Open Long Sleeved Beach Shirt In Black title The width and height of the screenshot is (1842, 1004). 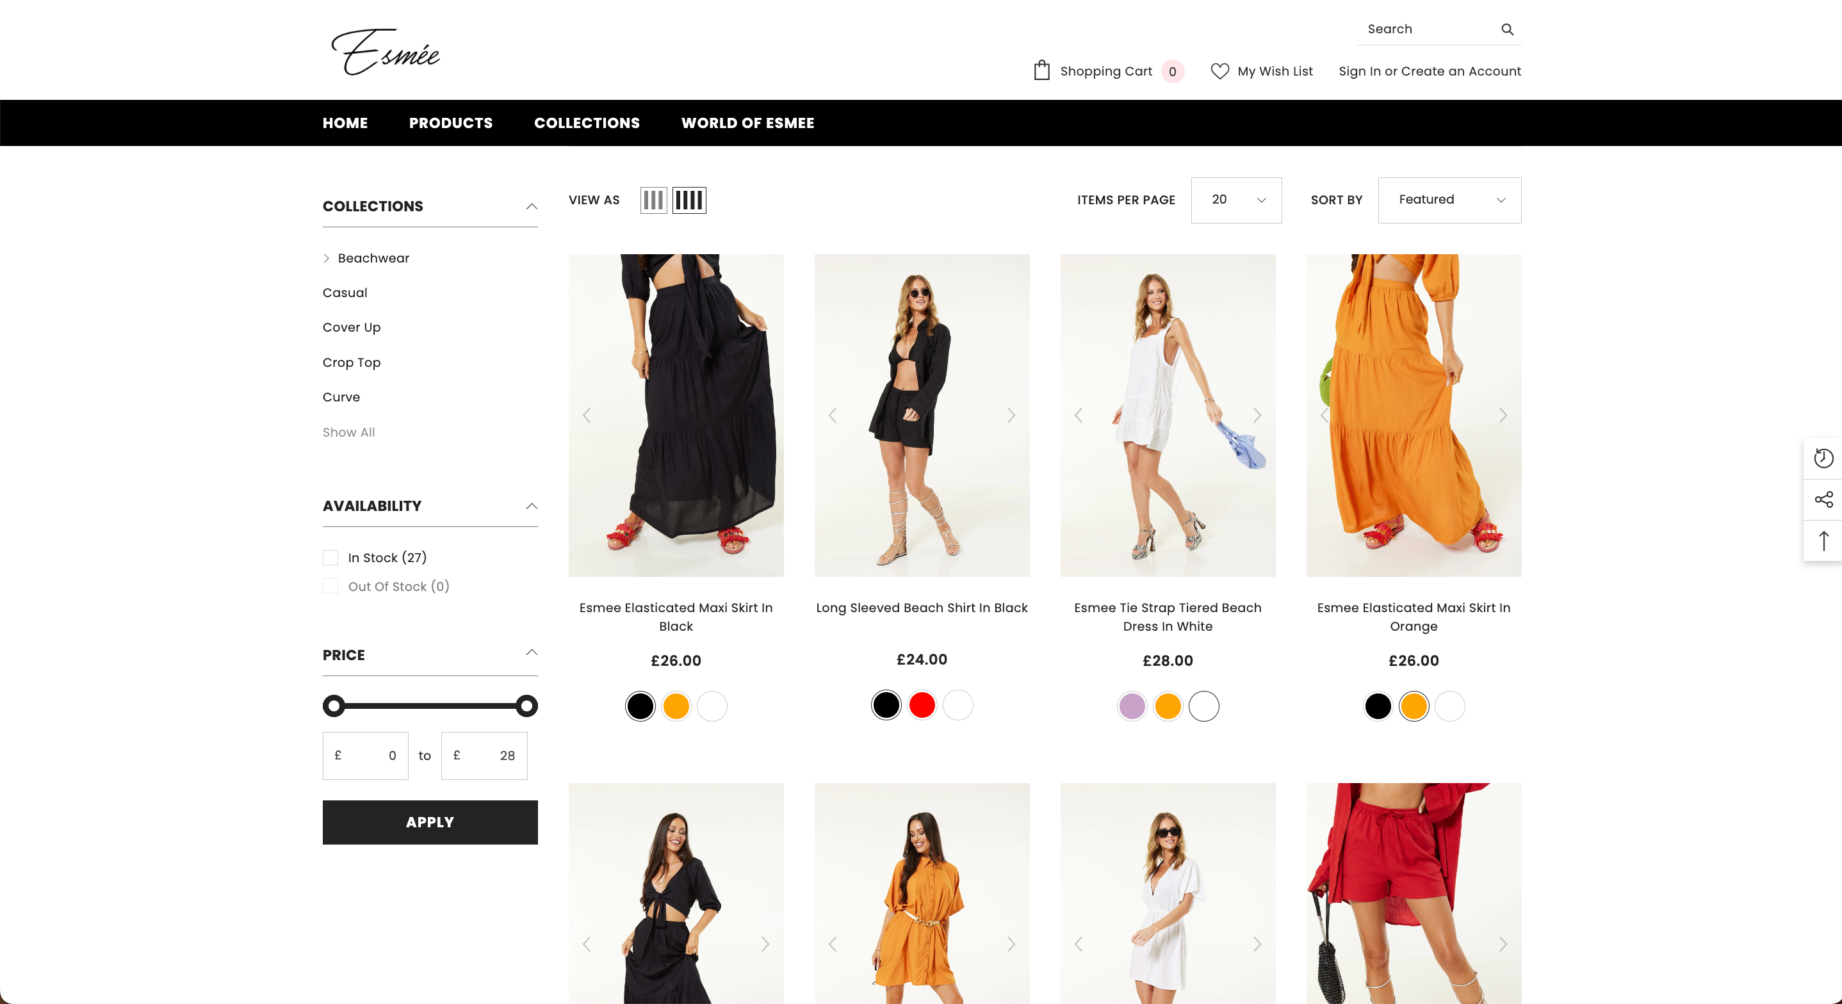tap(922, 608)
